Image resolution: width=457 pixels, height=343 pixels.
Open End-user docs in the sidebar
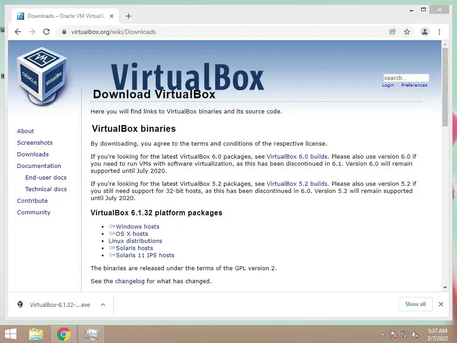pyautogui.click(x=46, y=178)
